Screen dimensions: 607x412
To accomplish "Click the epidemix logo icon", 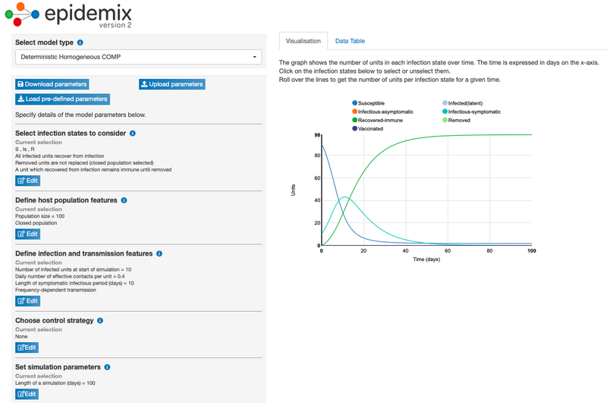I will [x=21, y=14].
